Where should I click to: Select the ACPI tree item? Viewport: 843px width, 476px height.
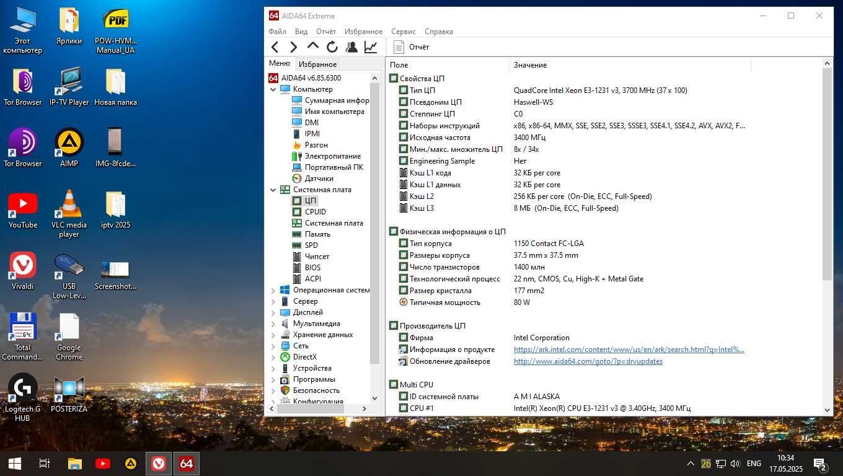pos(306,279)
